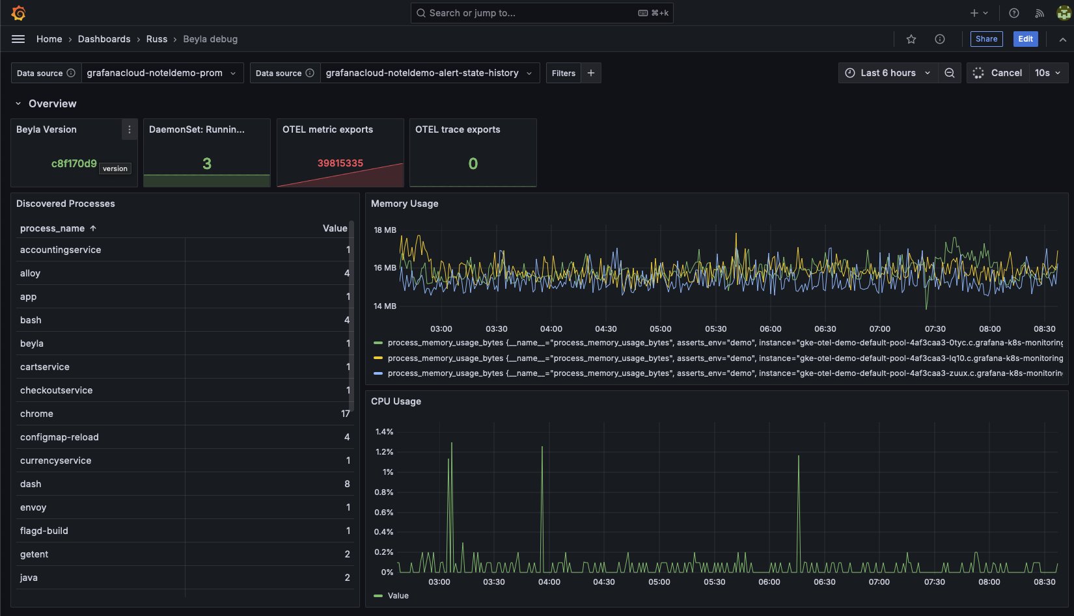Star this dashboard as favorite
Image resolution: width=1074 pixels, height=616 pixels.
point(911,39)
